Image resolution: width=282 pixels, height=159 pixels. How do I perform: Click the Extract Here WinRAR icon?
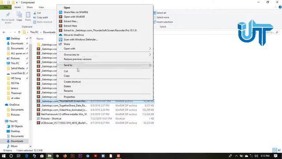click(x=61, y=26)
